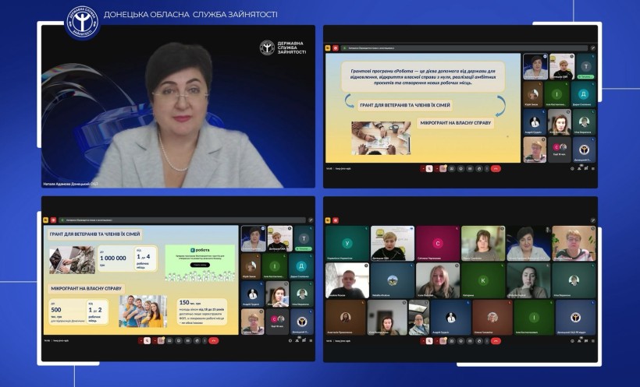Leave the call in the top-right meeting window
The height and width of the screenshot is (387, 640).
point(496,168)
